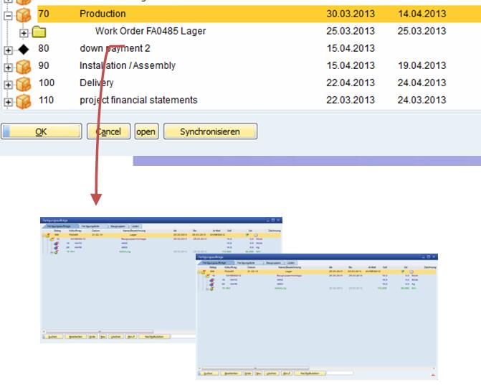Viewport: 481px width, 385px height.
Task: Click the black diamond milestone icon of row 80
Action: [x=24, y=49]
